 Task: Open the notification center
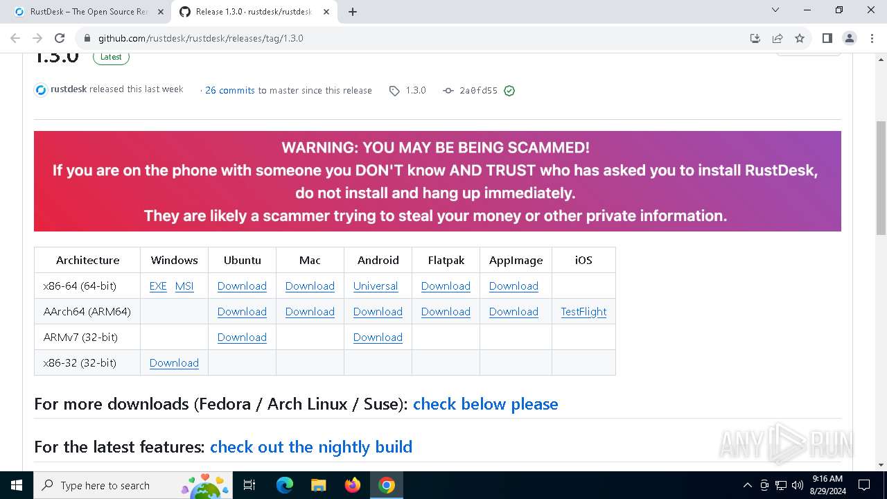(864, 485)
